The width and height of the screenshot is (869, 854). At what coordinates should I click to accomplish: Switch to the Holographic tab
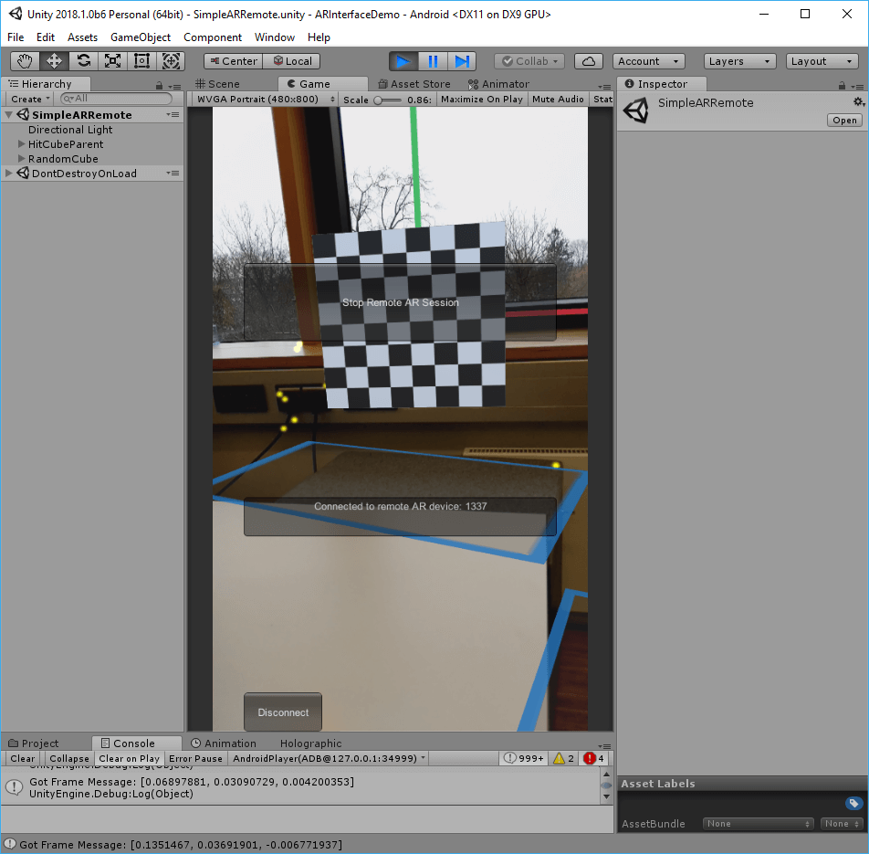[310, 743]
